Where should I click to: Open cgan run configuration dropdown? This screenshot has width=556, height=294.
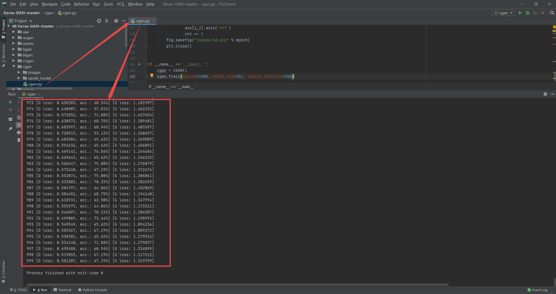[x=503, y=13]
